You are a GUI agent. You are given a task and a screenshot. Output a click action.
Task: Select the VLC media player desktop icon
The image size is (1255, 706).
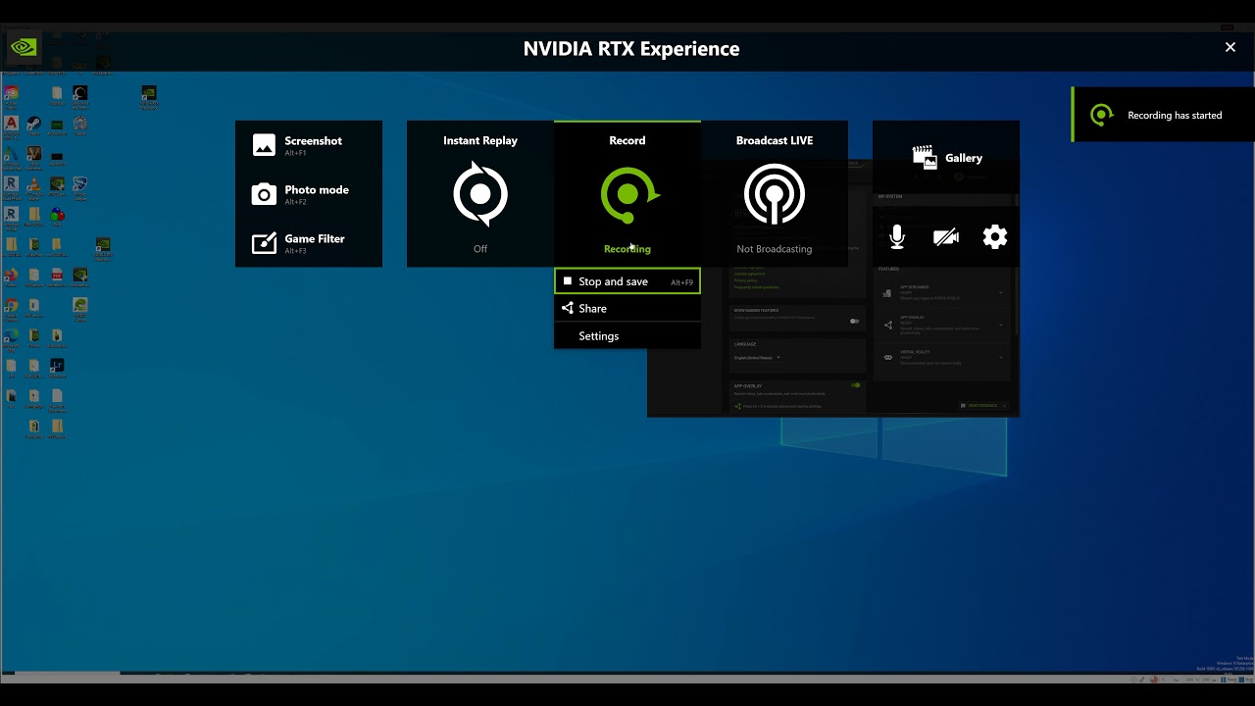pos(33,187)
